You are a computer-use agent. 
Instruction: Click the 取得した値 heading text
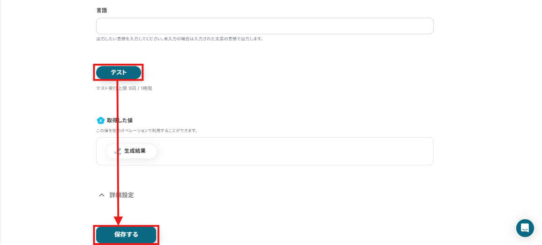click(x=120, y=120)
